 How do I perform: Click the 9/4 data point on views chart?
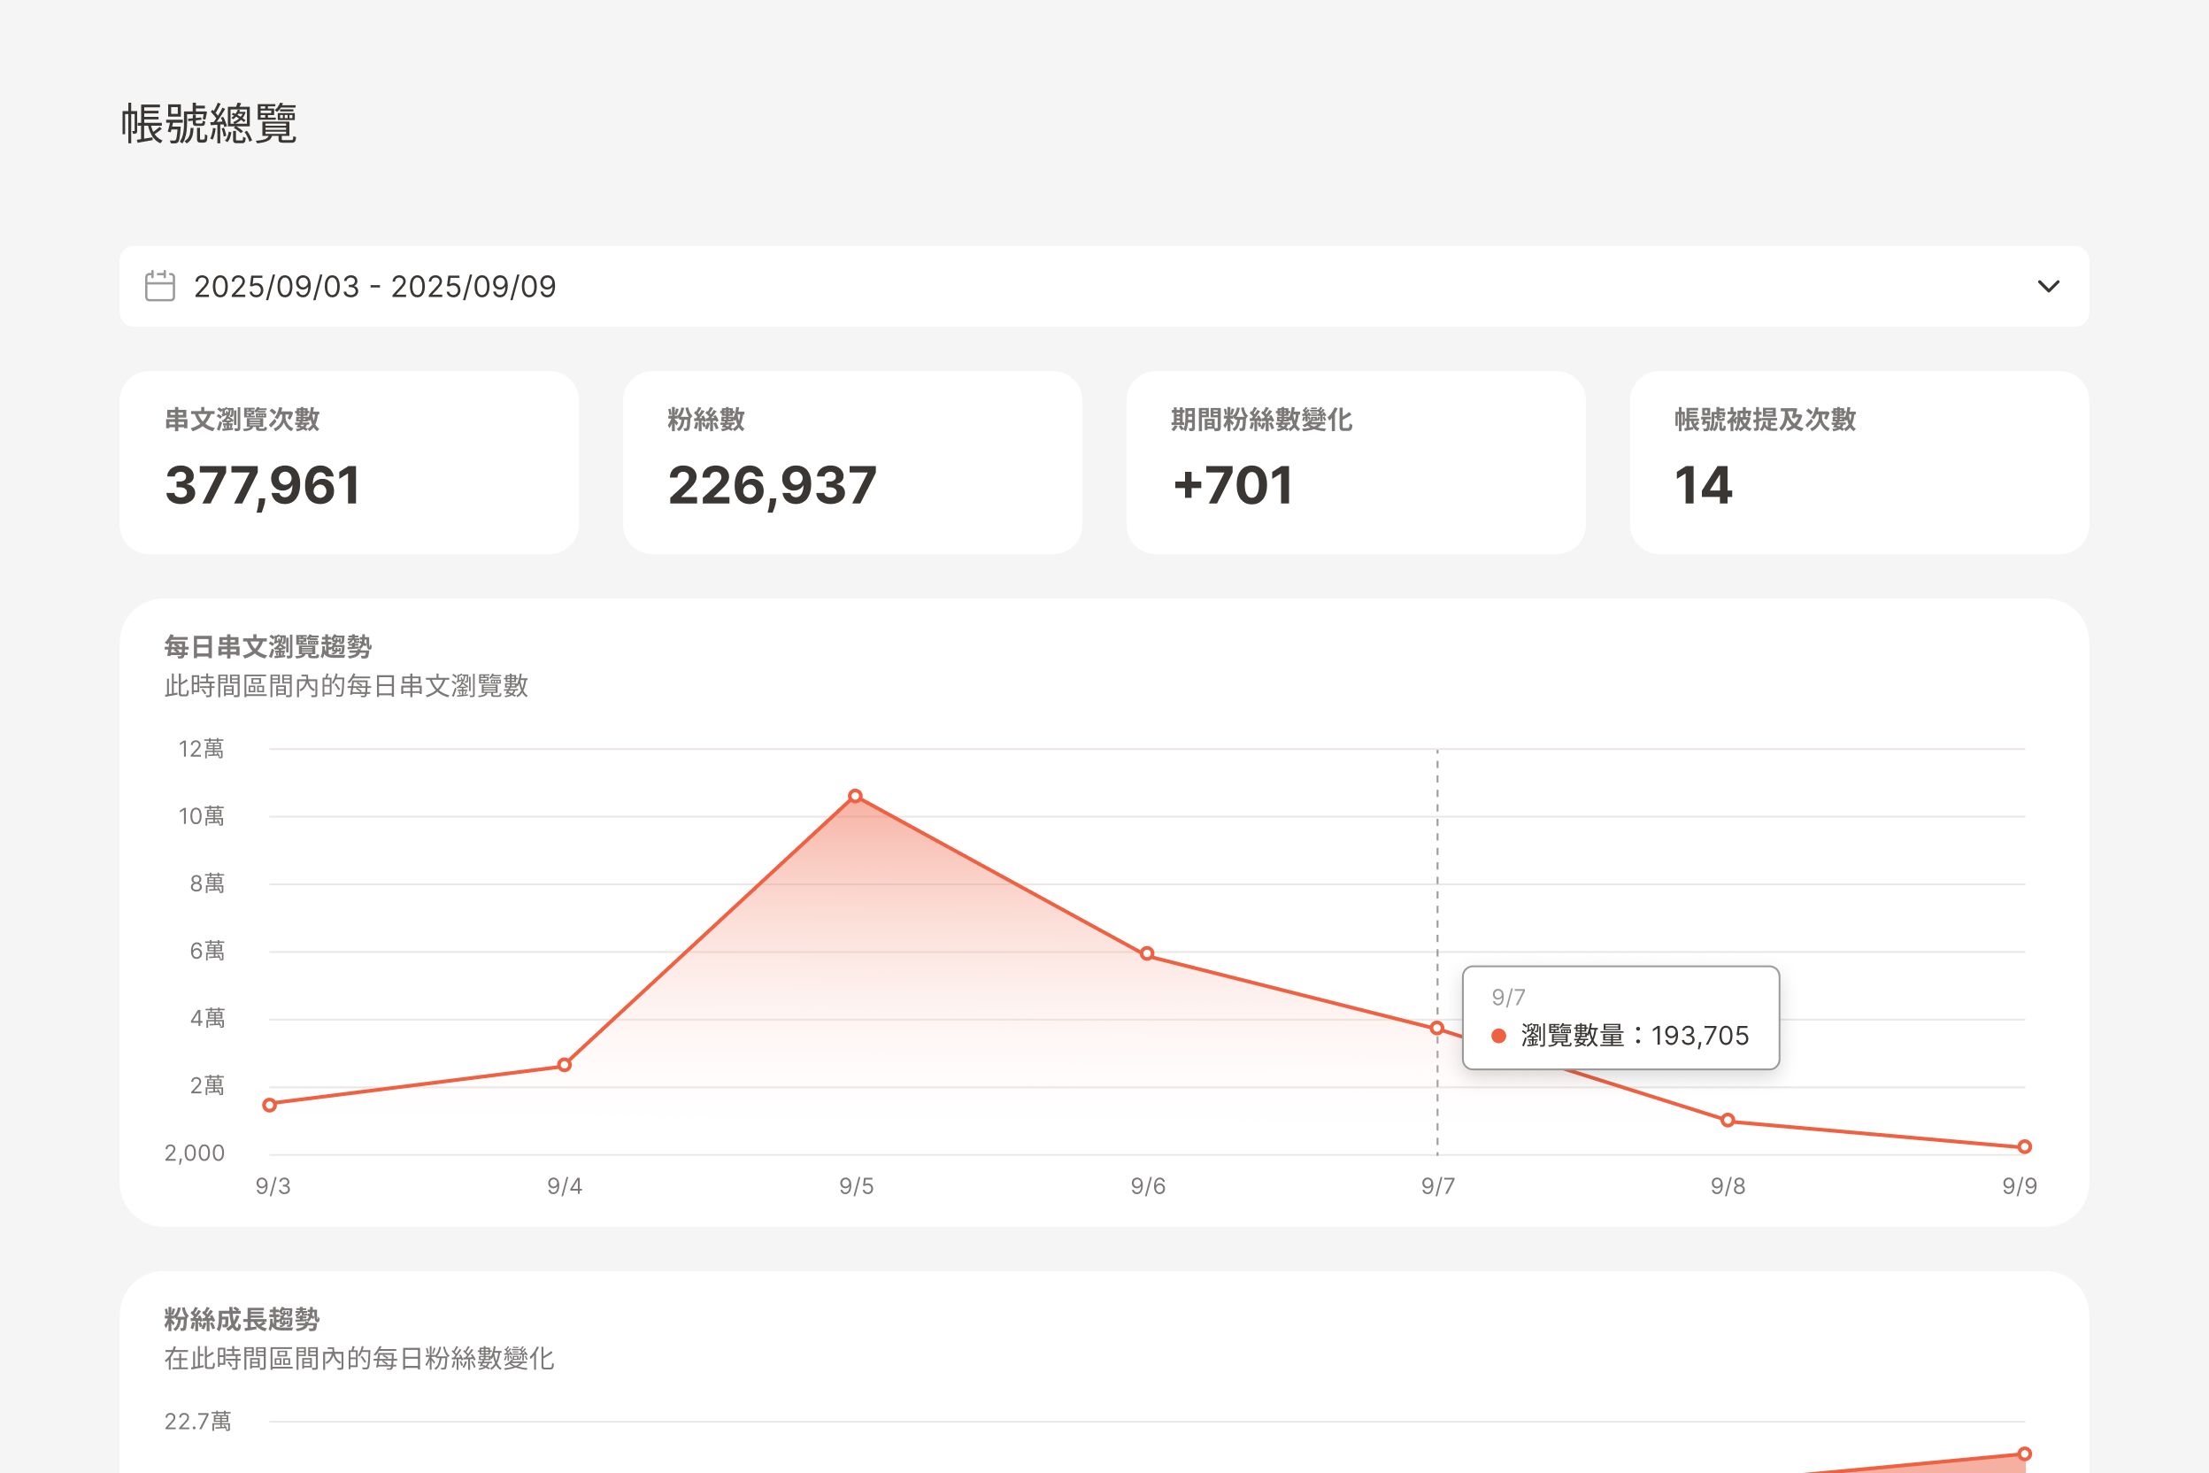click(565, 1065)
